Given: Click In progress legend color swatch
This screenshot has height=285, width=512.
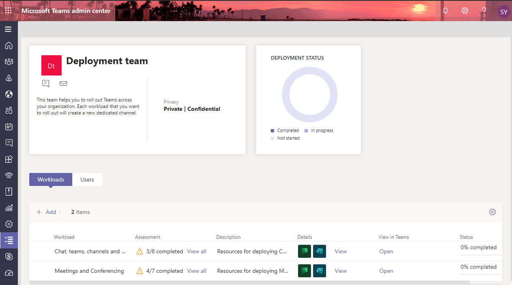Looking at the screenshot, I should pos(306,131).
